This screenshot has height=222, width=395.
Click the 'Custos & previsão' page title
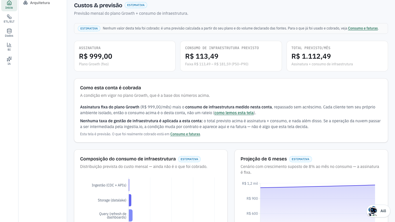98,5
